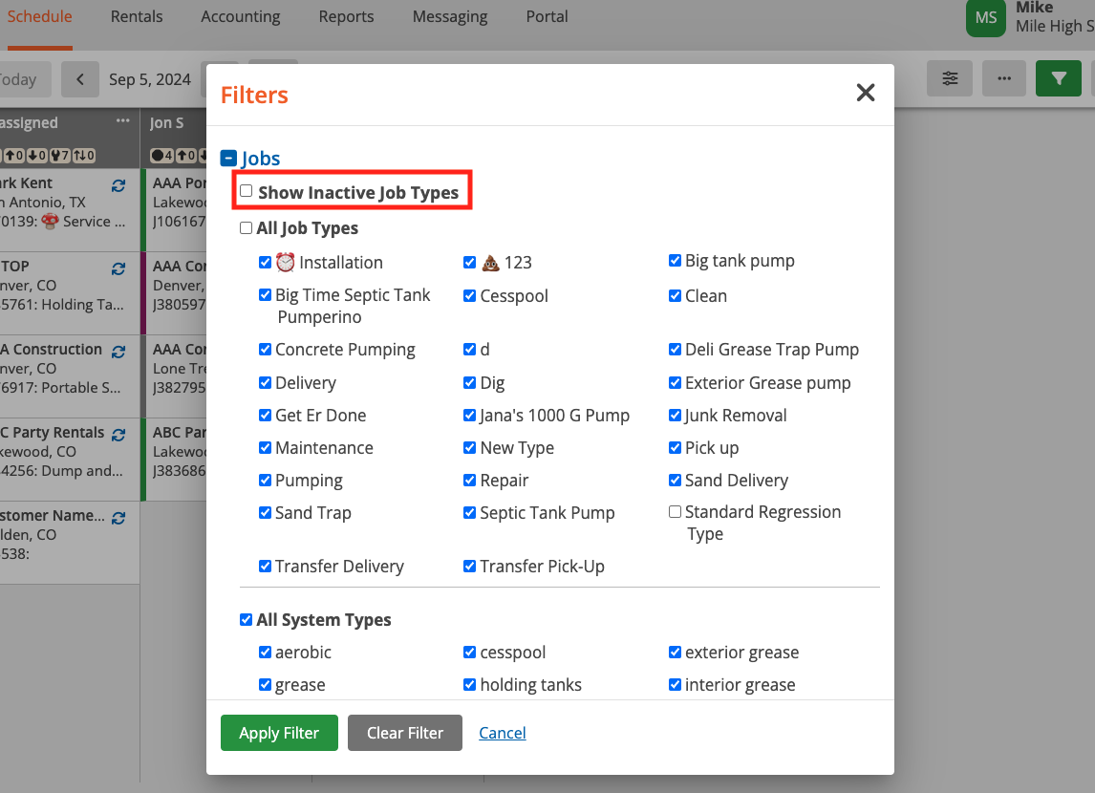Uncheck holding tanks system type
Screen dimensions: 1095x793
469,685
